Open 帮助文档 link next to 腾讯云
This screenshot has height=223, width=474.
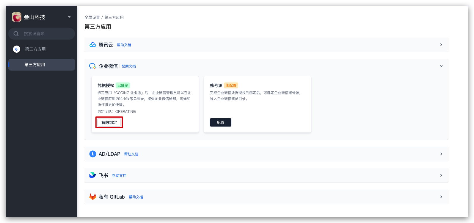click(x=124, y=45)
